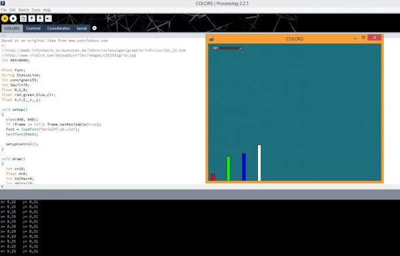The width and height of the screenshot is (400, 256).
Task: Export the application with the arrow icon
Action: click(49, 19)
